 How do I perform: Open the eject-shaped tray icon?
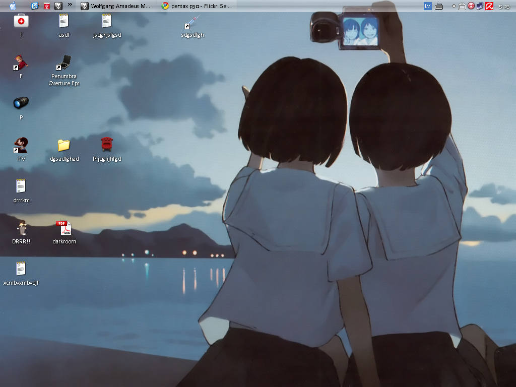462,6
